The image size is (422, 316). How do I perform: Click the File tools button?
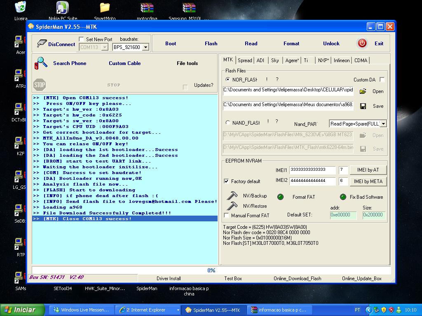pos(188,63)
